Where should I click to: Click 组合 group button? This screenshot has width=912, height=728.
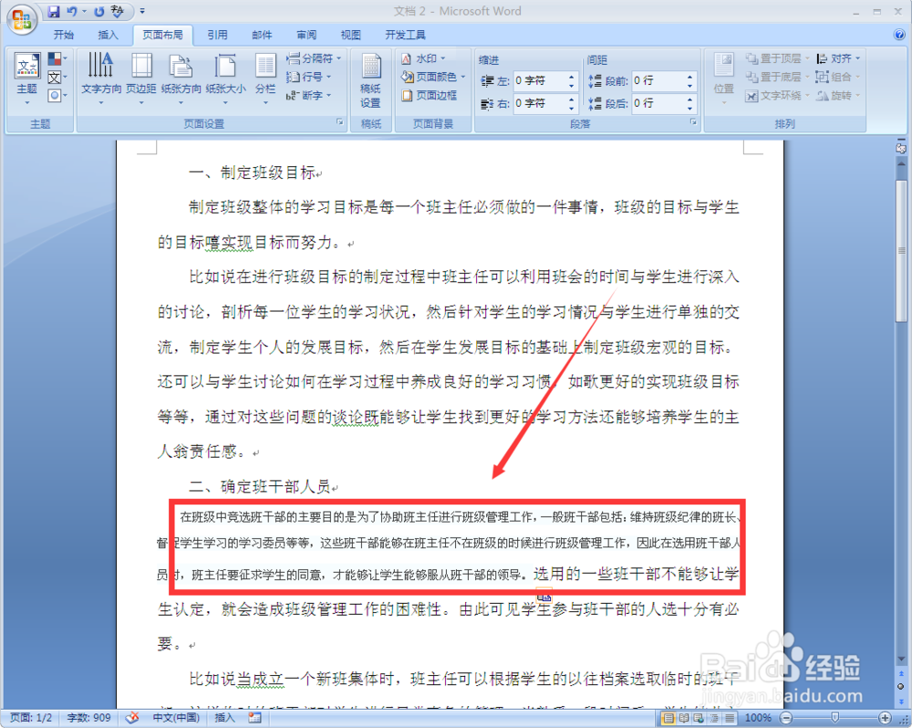(x=838, y=77)
